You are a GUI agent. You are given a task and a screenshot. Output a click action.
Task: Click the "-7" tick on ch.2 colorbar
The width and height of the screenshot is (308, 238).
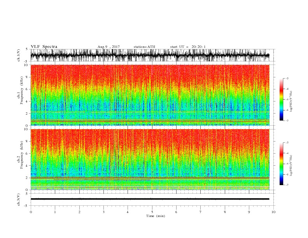[287, 185]
